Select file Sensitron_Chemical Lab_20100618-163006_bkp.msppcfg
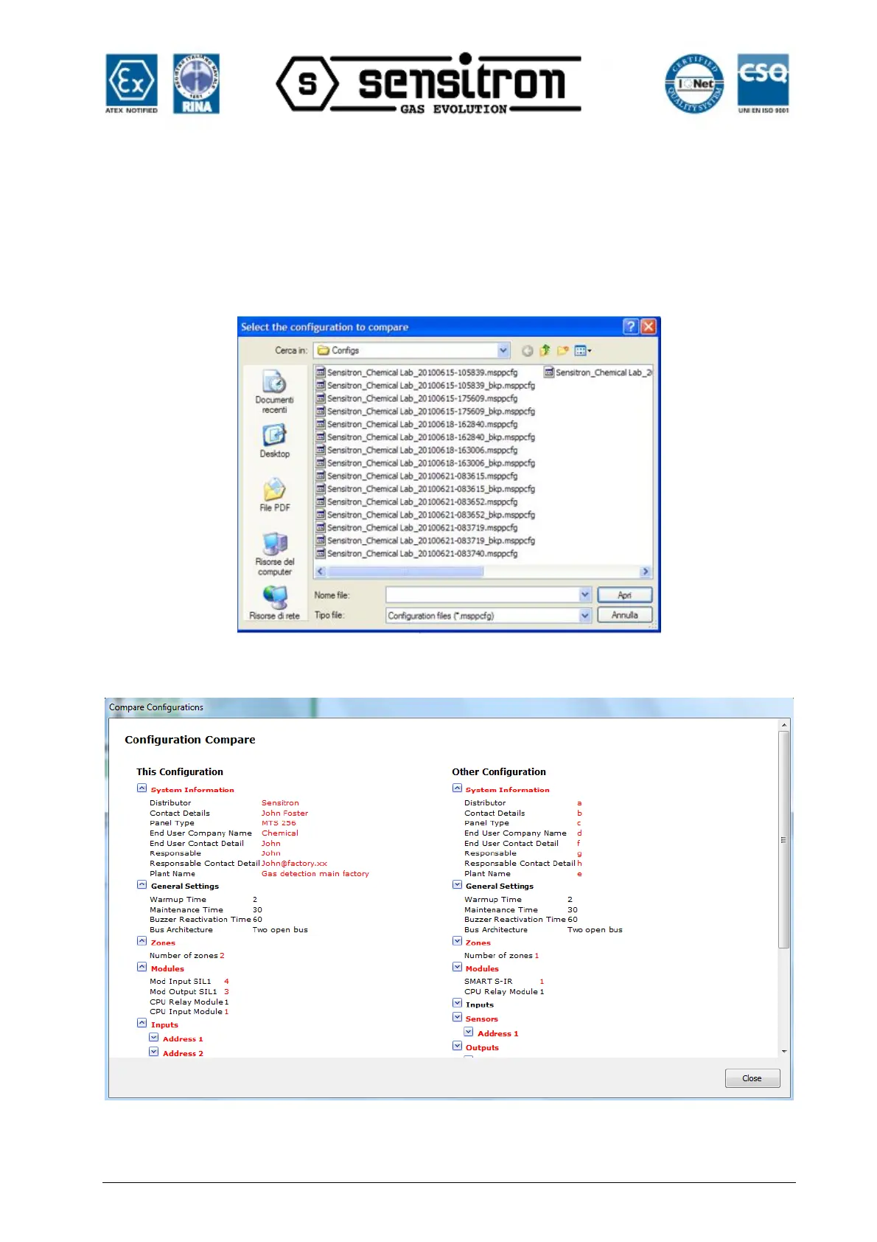 click(x=425, y=463)
